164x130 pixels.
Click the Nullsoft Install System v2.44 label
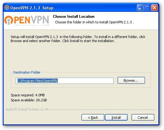click(27, 109)
